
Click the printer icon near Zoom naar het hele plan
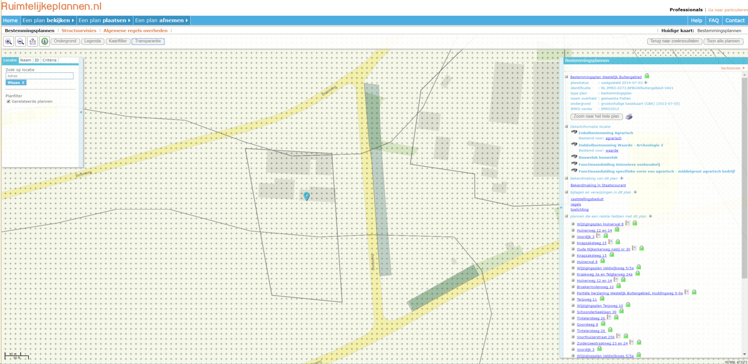[x=629, y=116]
